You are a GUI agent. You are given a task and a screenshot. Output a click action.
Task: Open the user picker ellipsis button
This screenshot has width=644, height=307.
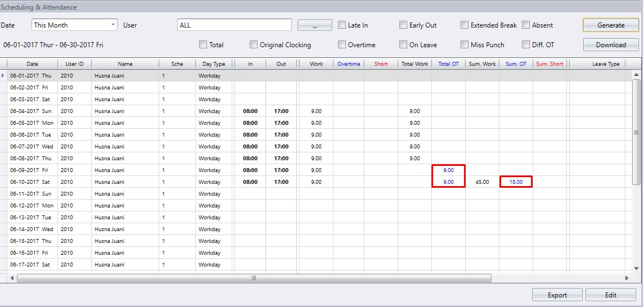tap(314, 25)
